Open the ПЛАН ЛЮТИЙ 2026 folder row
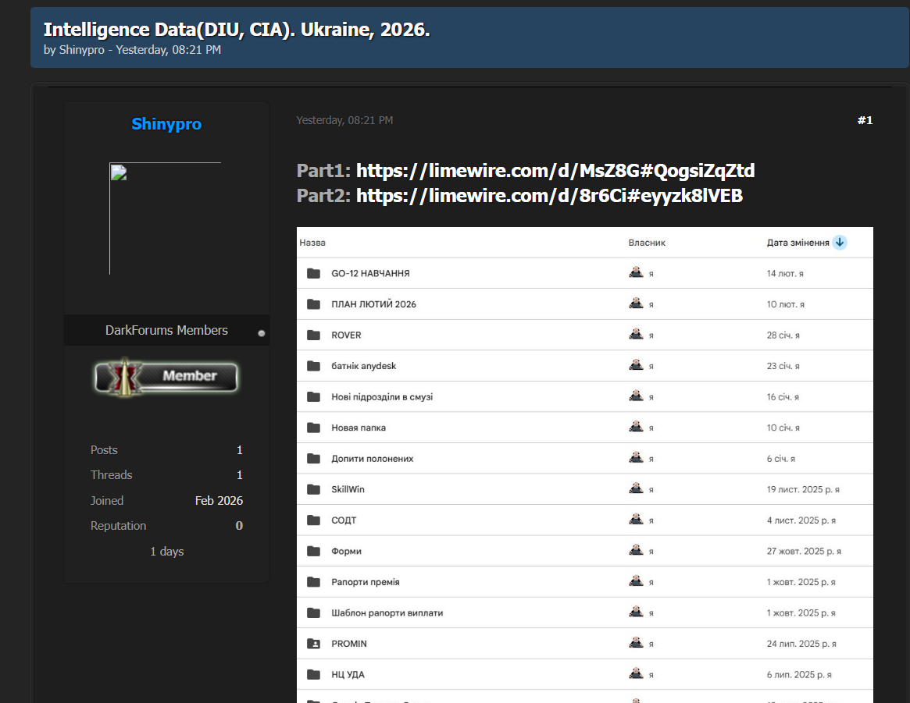Viewport: 910px width, 703px height. click(373, 304)
